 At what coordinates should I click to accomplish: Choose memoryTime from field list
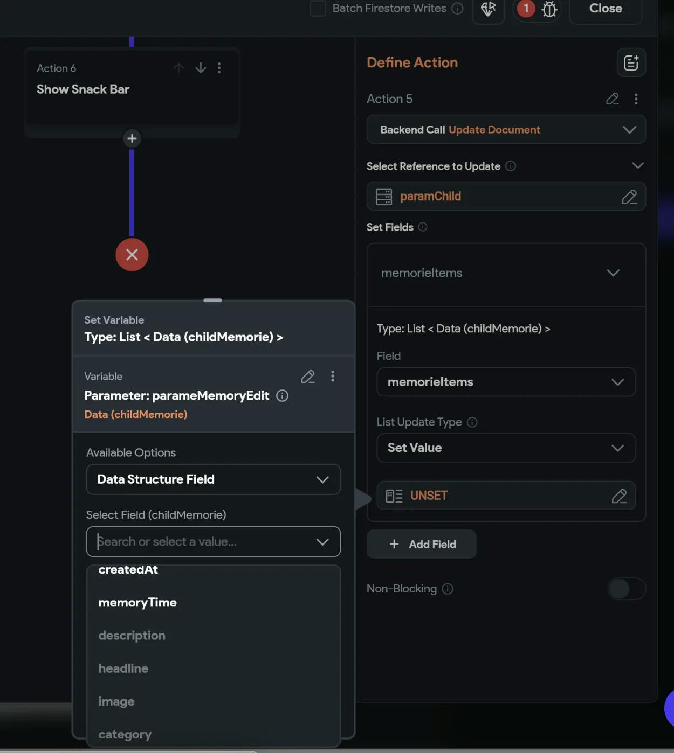tap(137, 603)
